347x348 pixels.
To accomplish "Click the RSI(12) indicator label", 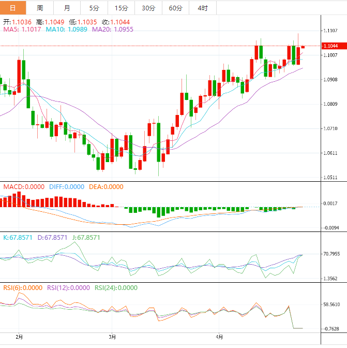I will 68,288.
